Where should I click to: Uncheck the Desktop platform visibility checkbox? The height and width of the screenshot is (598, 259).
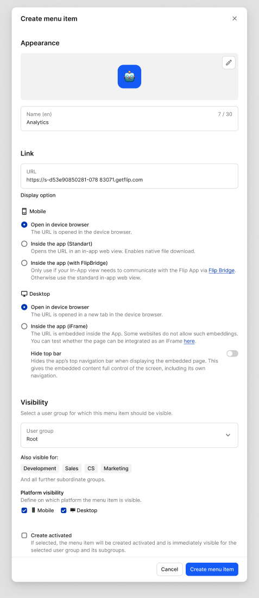[x=64, y=510]
